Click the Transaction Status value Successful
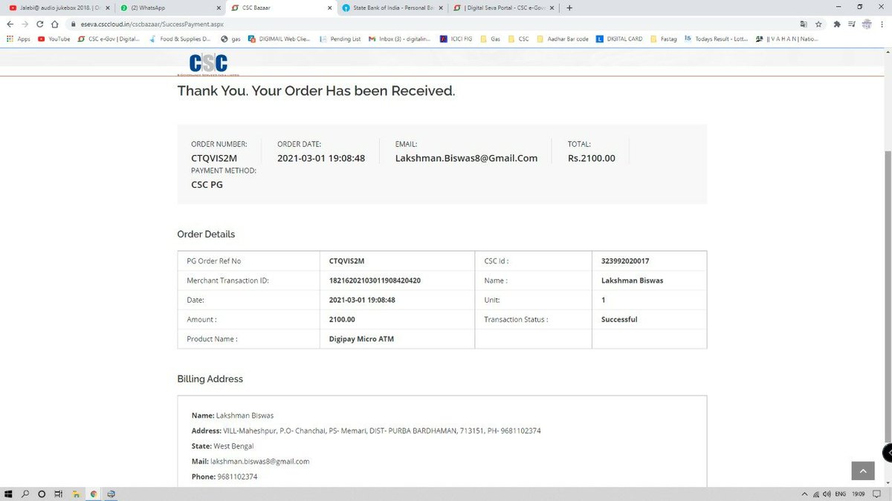The height and width of the screenshot is (501, 892). [619, 319]
